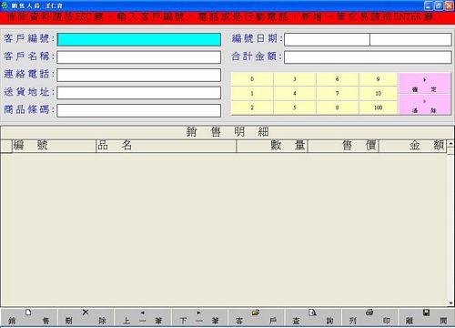The width and height of the screenshot is (455, 328).
Task: Click the 銷售 new sale toolbar button
Action: click(x=29, y=317)
